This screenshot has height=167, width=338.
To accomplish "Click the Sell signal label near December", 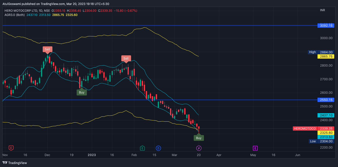I will click(47, 49).
